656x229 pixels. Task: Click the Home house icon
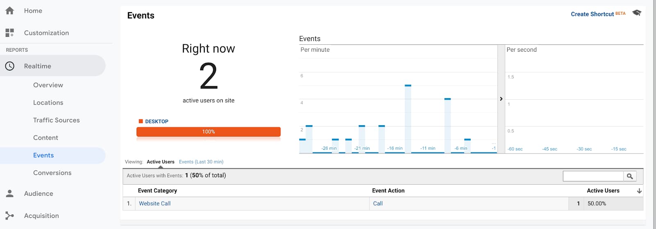click(x=10, y=11)
